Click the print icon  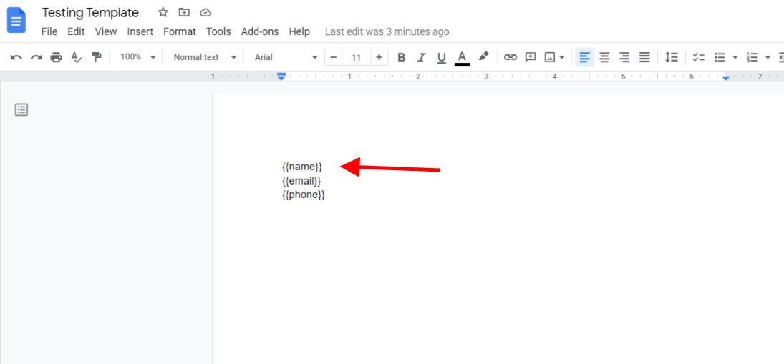click(x=56, y=57)
